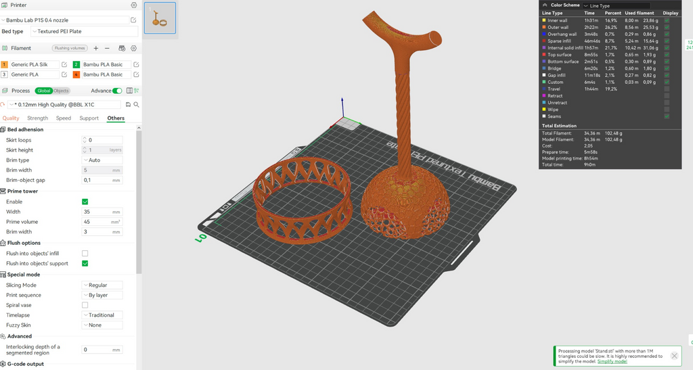Click the Flush options section icon
This screenshot has width=693, height=370.
coord(3,243)
